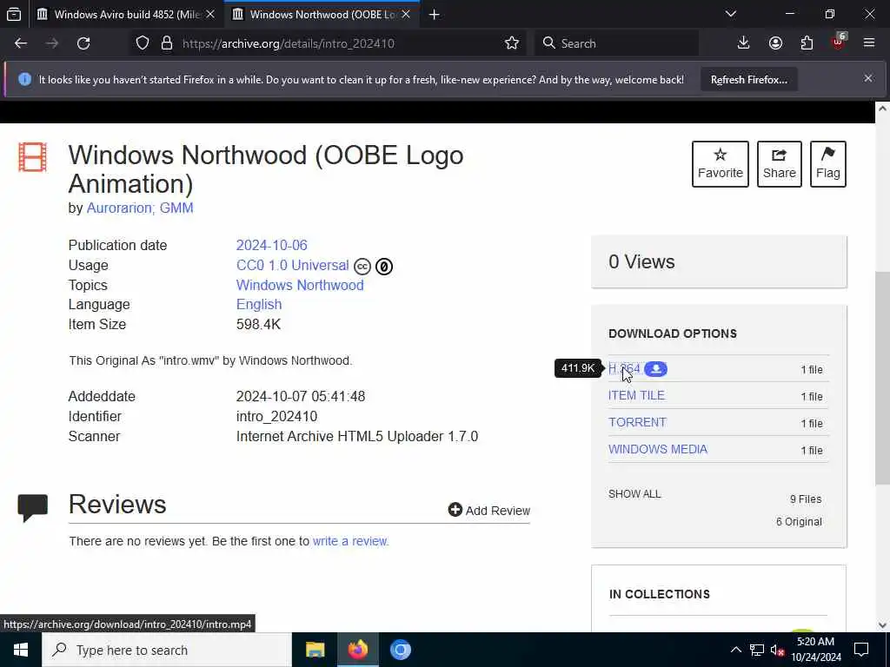The image size is (890, 667).
Task: Go back to the previous page
Action: pyautogui.click(x=21, y=43)
